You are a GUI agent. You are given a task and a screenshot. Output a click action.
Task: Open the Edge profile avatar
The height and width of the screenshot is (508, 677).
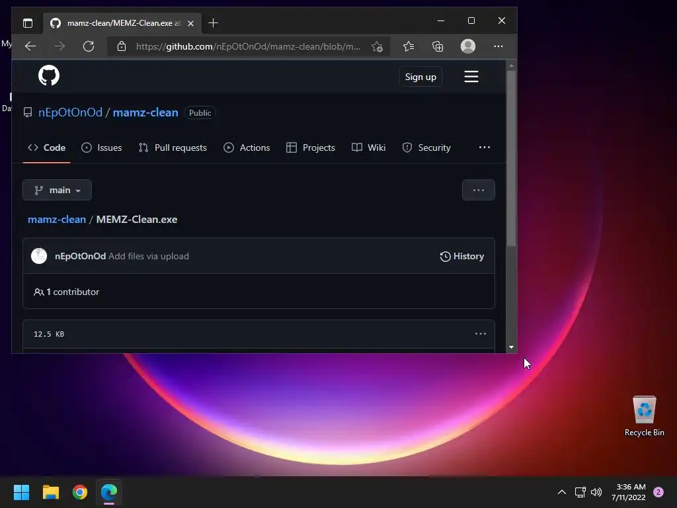(x=468, y=46)
